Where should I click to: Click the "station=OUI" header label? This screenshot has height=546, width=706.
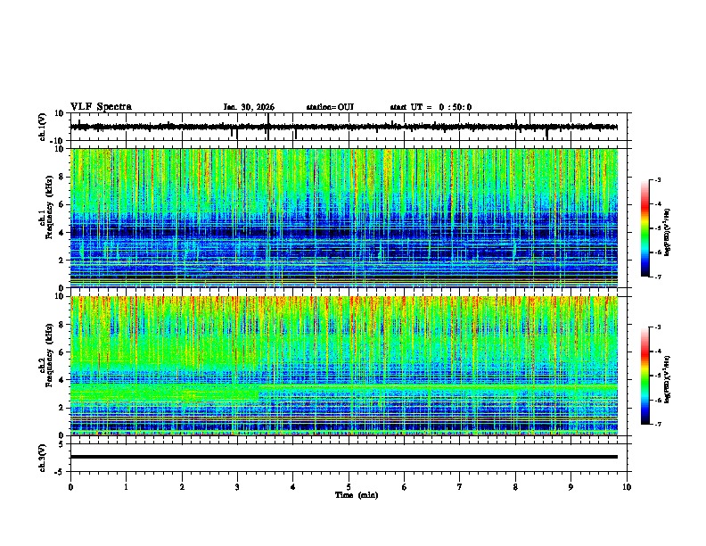pyautogui.click(x=330, y=107)
